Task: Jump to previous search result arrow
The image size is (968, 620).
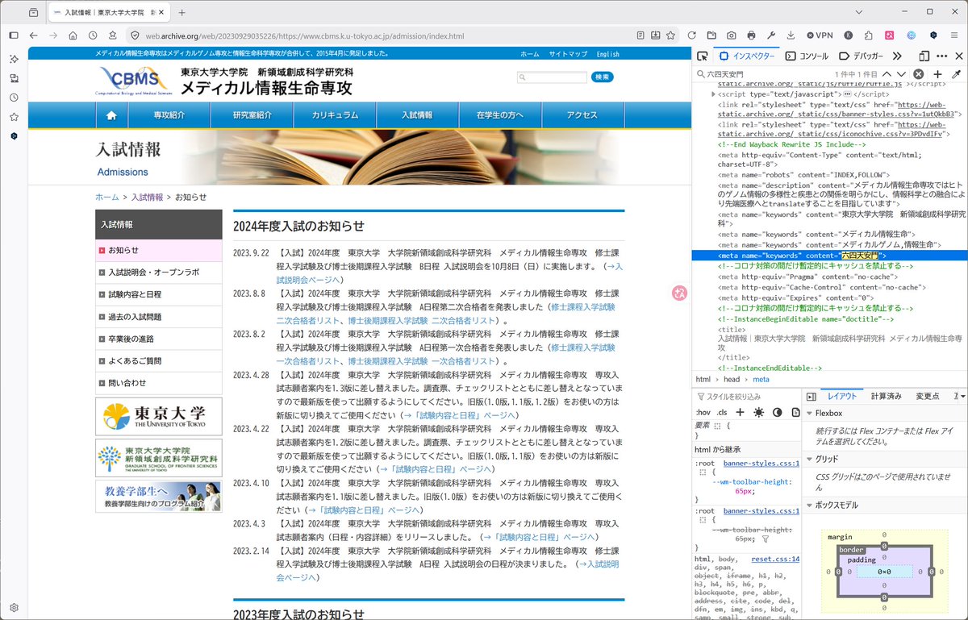Action: coord(886,74)
